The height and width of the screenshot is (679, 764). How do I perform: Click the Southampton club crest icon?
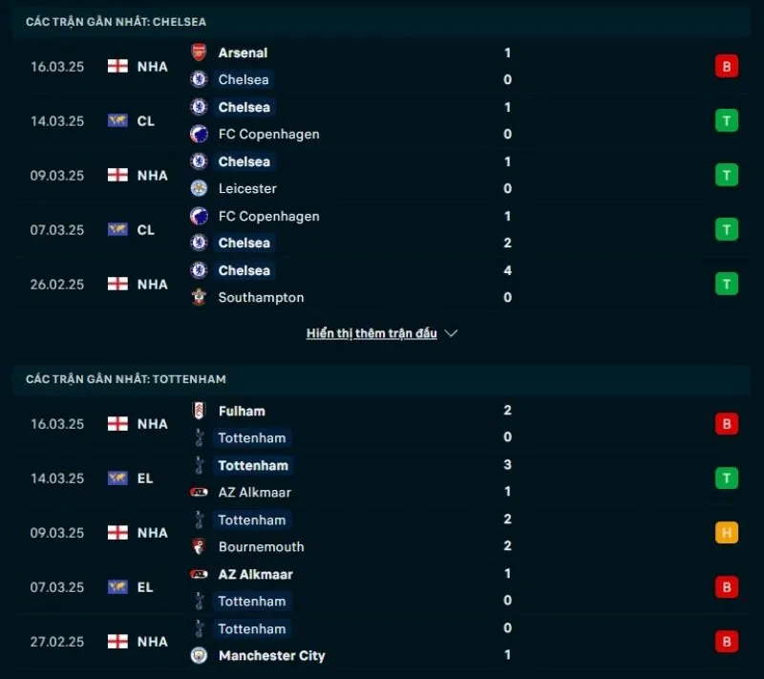[x=199, y=297]
